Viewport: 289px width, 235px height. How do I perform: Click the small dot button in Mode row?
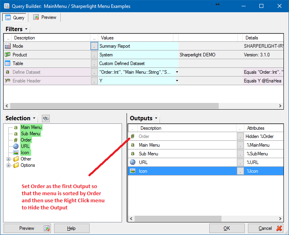click(94, 46)
